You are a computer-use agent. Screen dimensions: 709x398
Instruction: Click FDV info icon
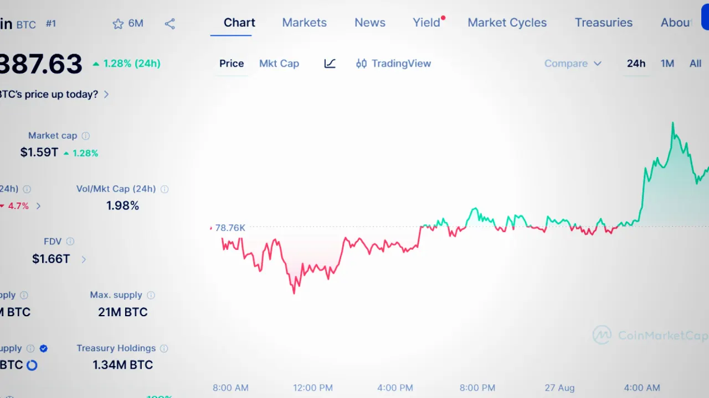point(70,242)
